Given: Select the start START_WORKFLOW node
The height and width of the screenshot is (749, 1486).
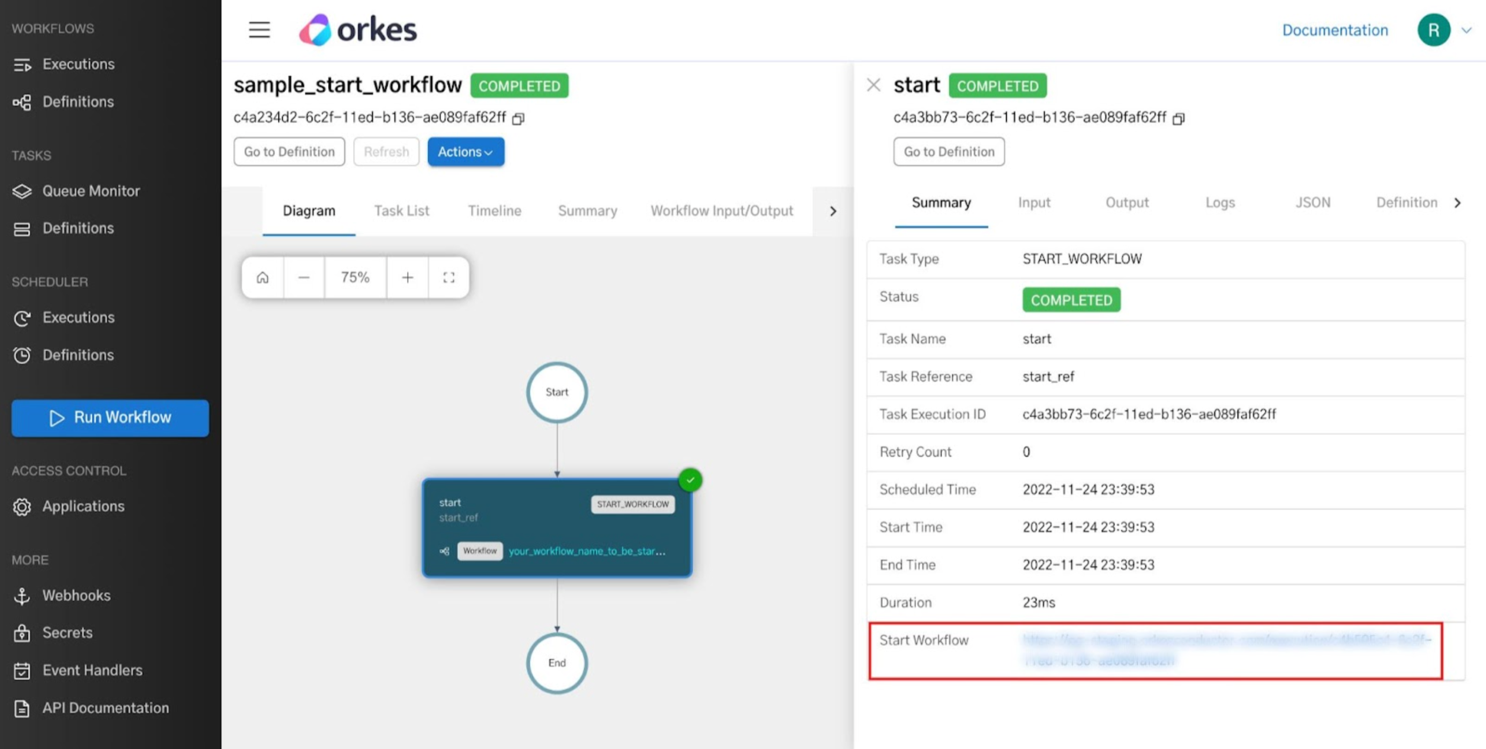Looking at the screenshot, I should 556,526.
